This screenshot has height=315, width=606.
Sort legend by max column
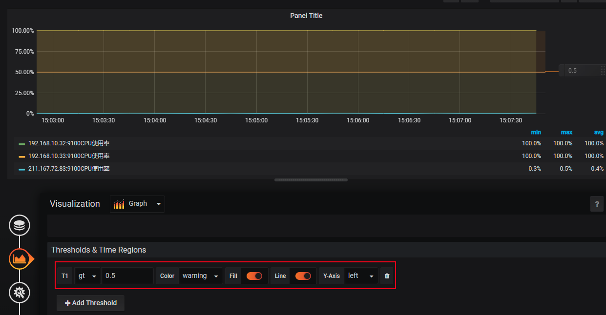tap(566, 132)
